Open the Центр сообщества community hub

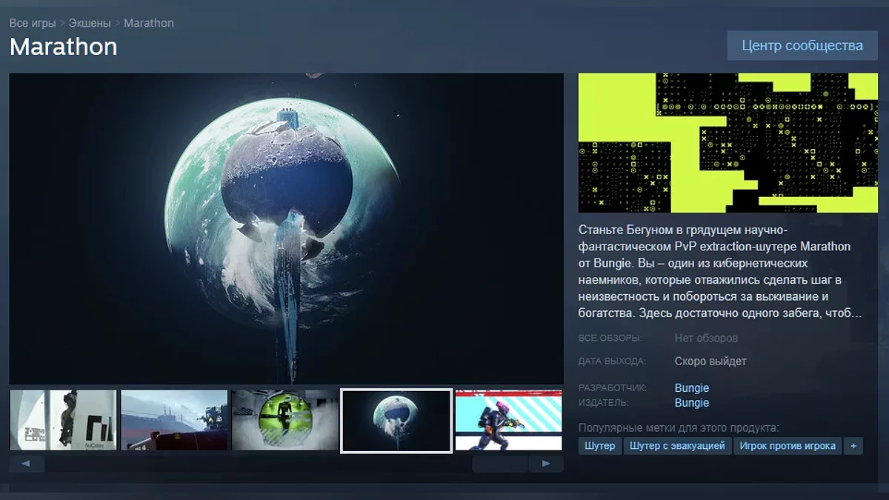802,46
